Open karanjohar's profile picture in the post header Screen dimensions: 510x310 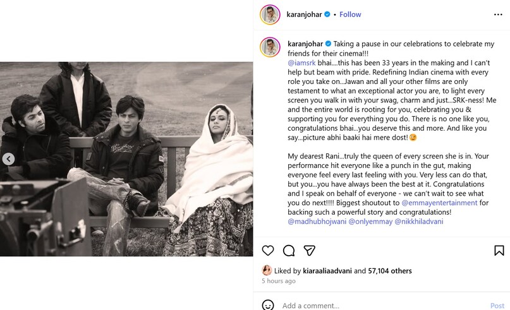coord(270,15)
